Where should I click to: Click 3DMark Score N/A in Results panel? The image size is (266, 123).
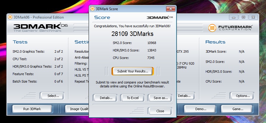(225, 51)
